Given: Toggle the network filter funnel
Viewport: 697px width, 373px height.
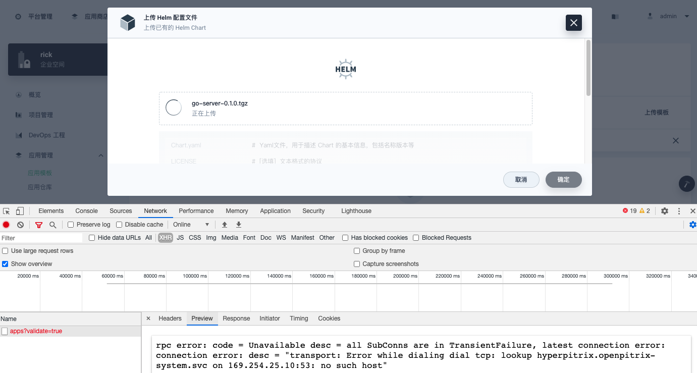Looking at the screenshot, I should point(38,224).
